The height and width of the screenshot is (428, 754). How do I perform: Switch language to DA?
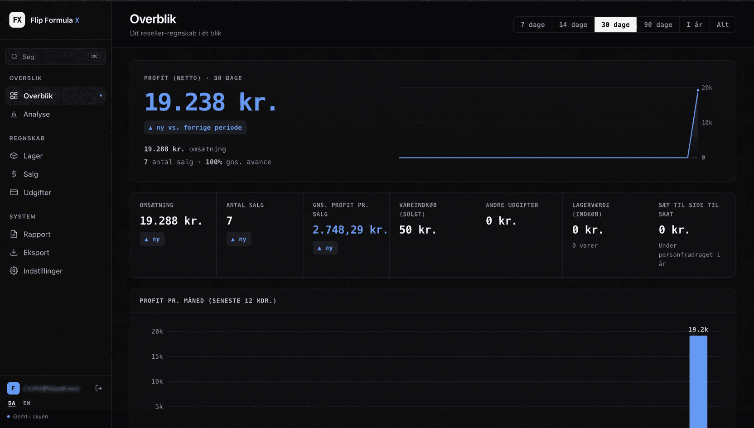[12, 403]
